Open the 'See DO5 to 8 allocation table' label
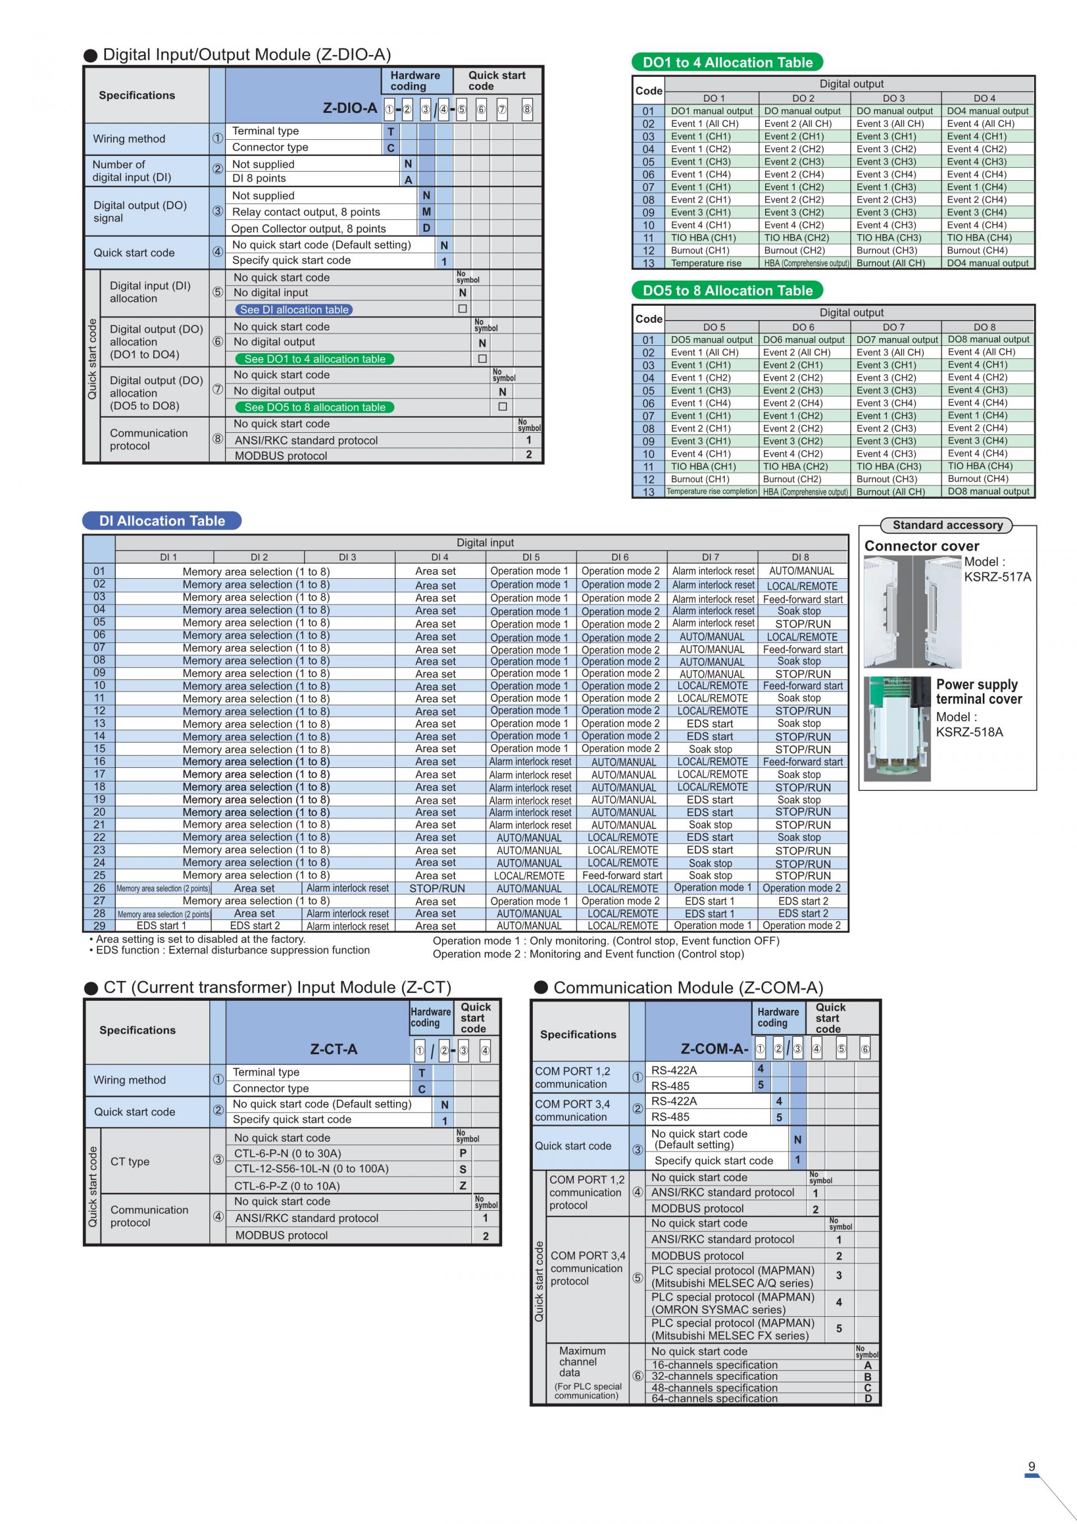Image resolution: width=1077 pixels, height=1524 pixels. coord(314,408)
